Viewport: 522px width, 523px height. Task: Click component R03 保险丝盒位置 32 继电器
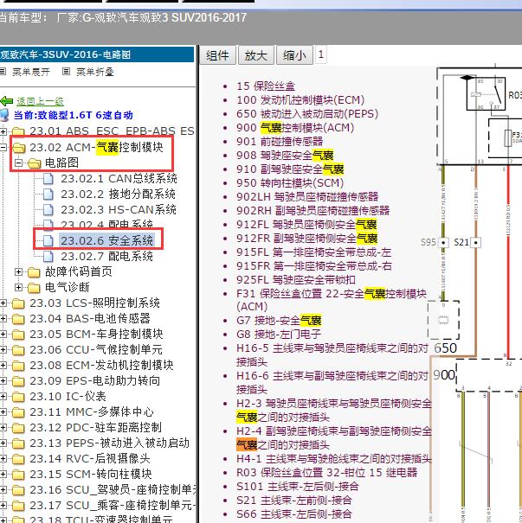click(327, 473)
